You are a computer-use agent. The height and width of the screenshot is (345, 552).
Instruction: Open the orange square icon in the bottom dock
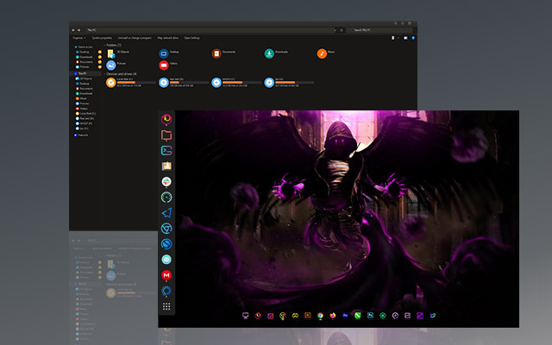[308, 316]
